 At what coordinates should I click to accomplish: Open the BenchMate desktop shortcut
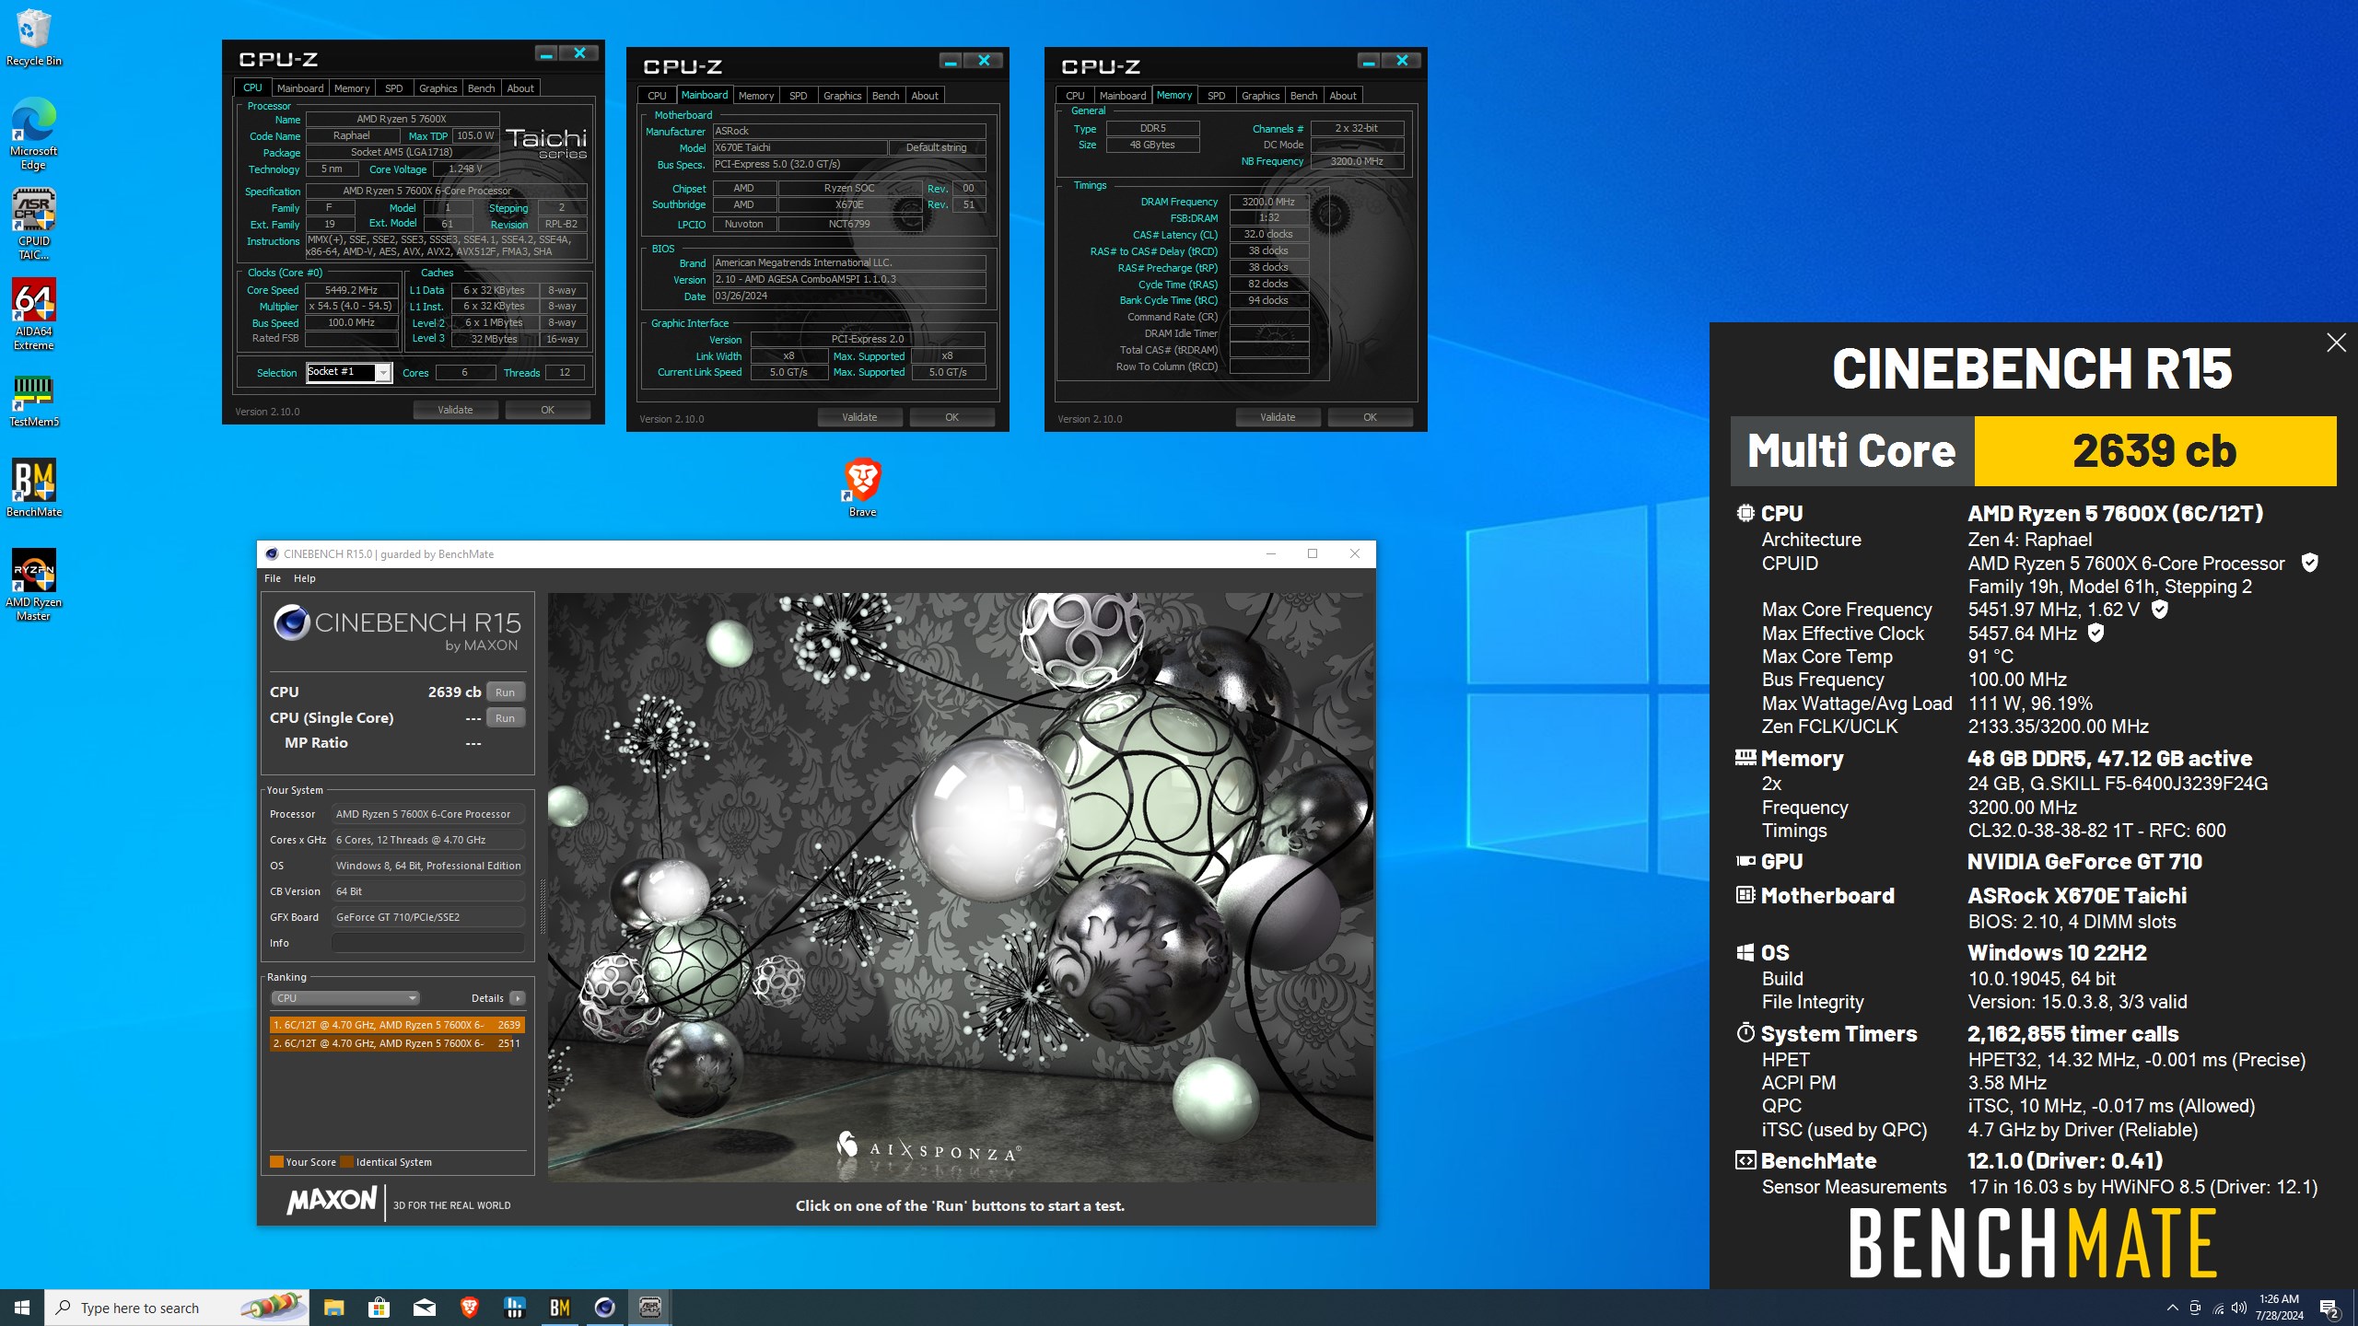33,488
